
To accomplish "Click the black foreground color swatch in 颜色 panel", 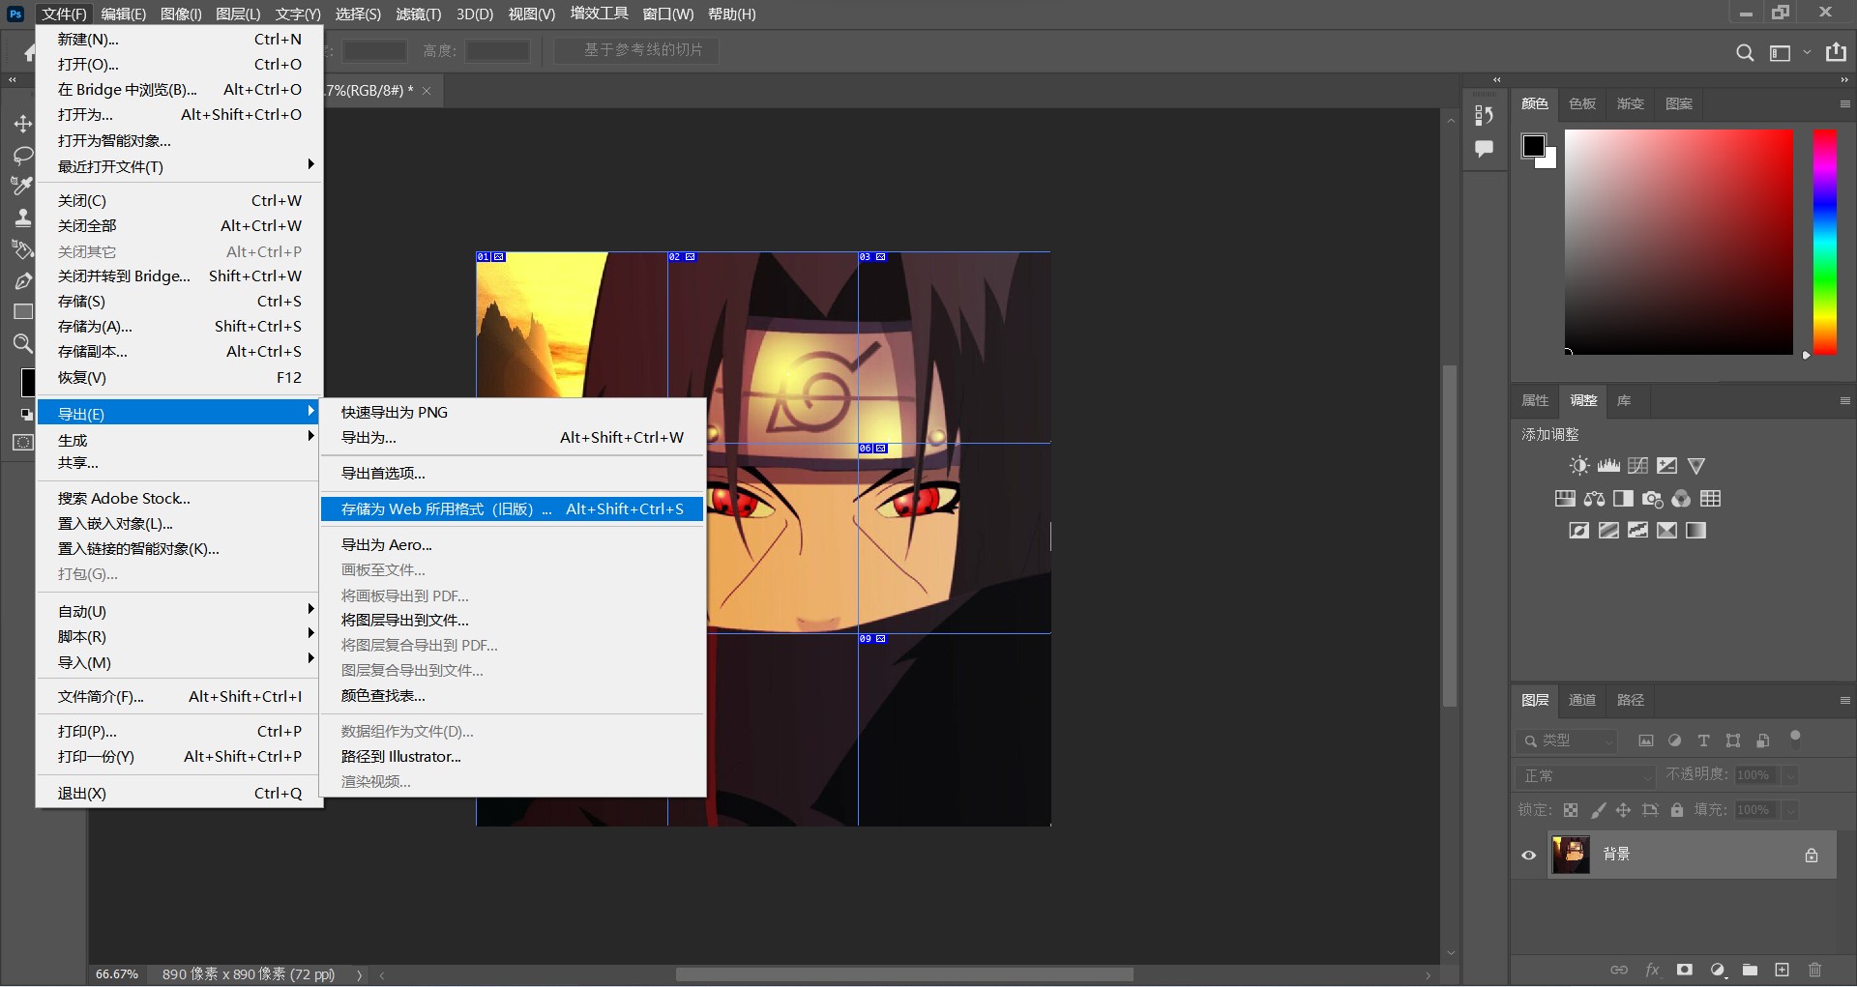I will point(1534,146).
